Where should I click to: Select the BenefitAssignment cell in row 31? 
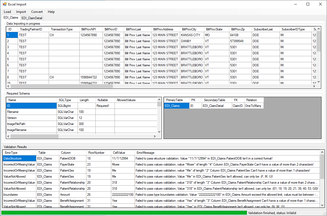[72, 201]
